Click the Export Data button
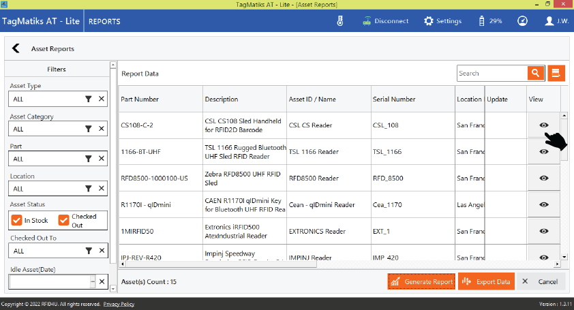 [485, 281]
